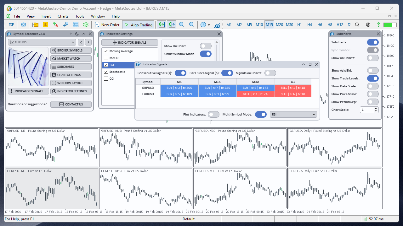Open the Charts menu

tap(63, 16)
